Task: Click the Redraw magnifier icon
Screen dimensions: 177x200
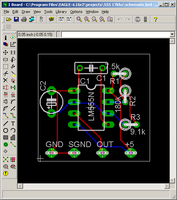Action: pyautogui.click(x=102, y=19)
